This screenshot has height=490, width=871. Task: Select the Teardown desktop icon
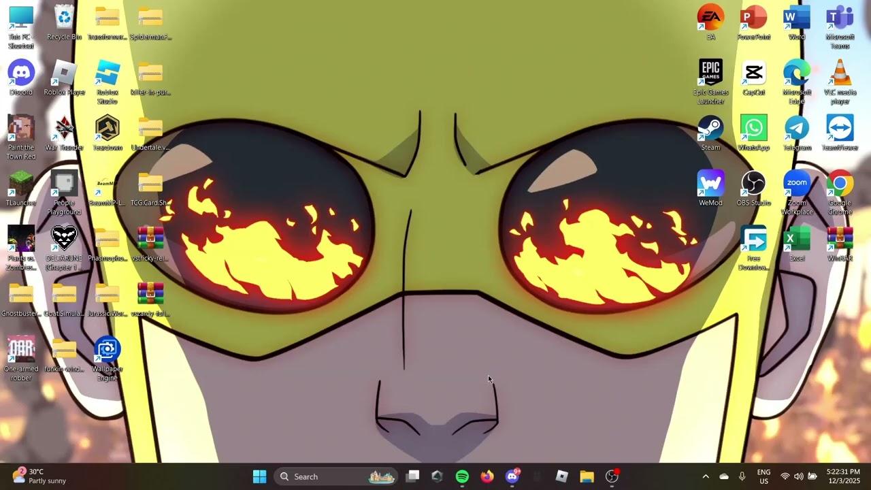(x=108, y=133)
